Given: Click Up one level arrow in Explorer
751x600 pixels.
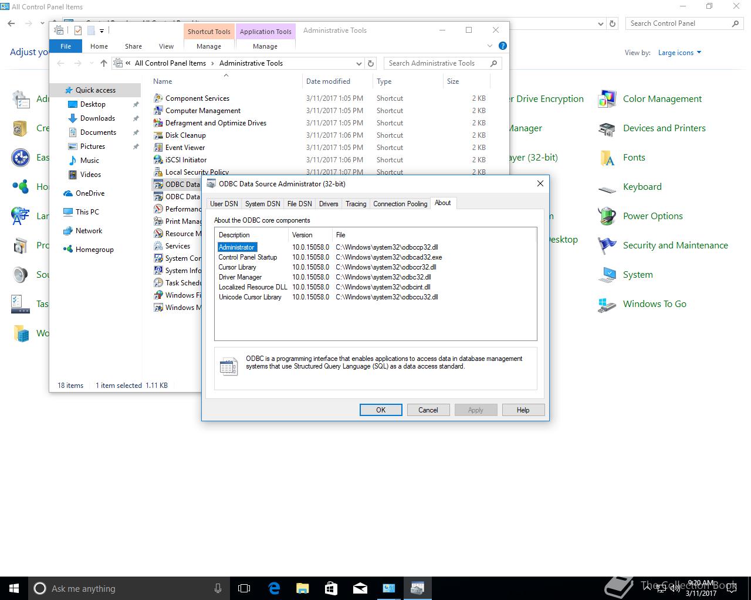Looking at the screenshot, I should [x=104, y=63].
